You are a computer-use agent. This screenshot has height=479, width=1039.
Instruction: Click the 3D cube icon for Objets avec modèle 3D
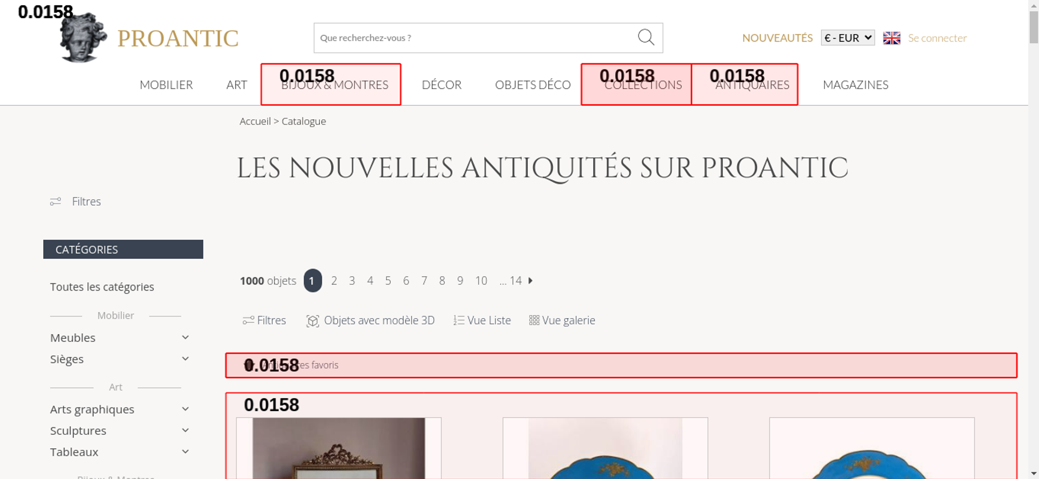(x=313, y=321)
